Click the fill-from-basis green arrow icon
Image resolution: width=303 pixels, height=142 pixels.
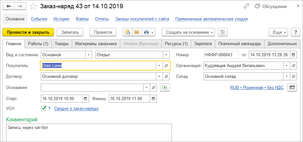165,87
